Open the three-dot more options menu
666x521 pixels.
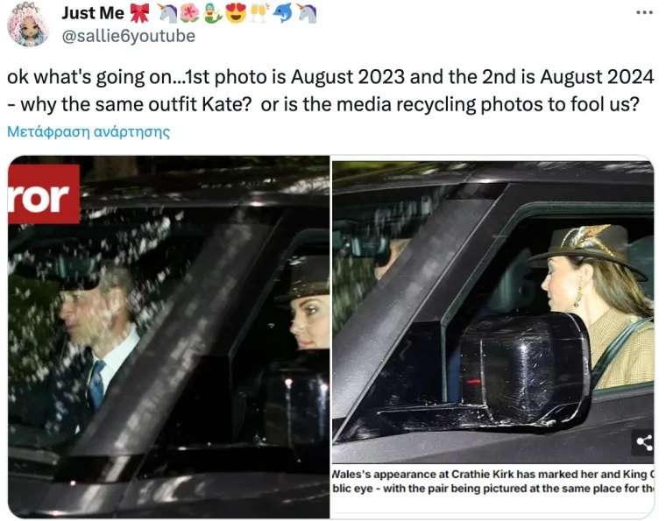644,13
